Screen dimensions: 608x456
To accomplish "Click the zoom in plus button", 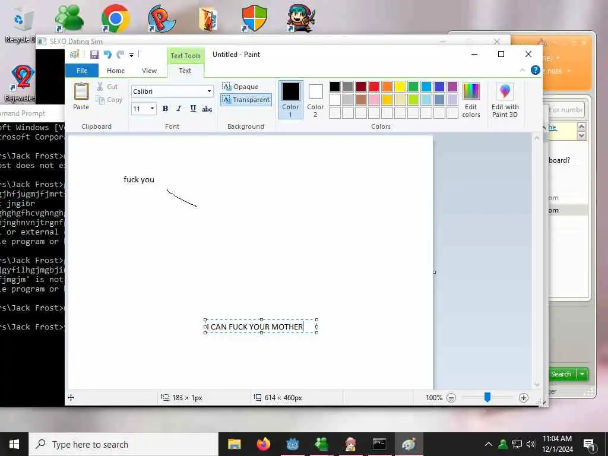I will pyautogui.click(x=524, y=398).
